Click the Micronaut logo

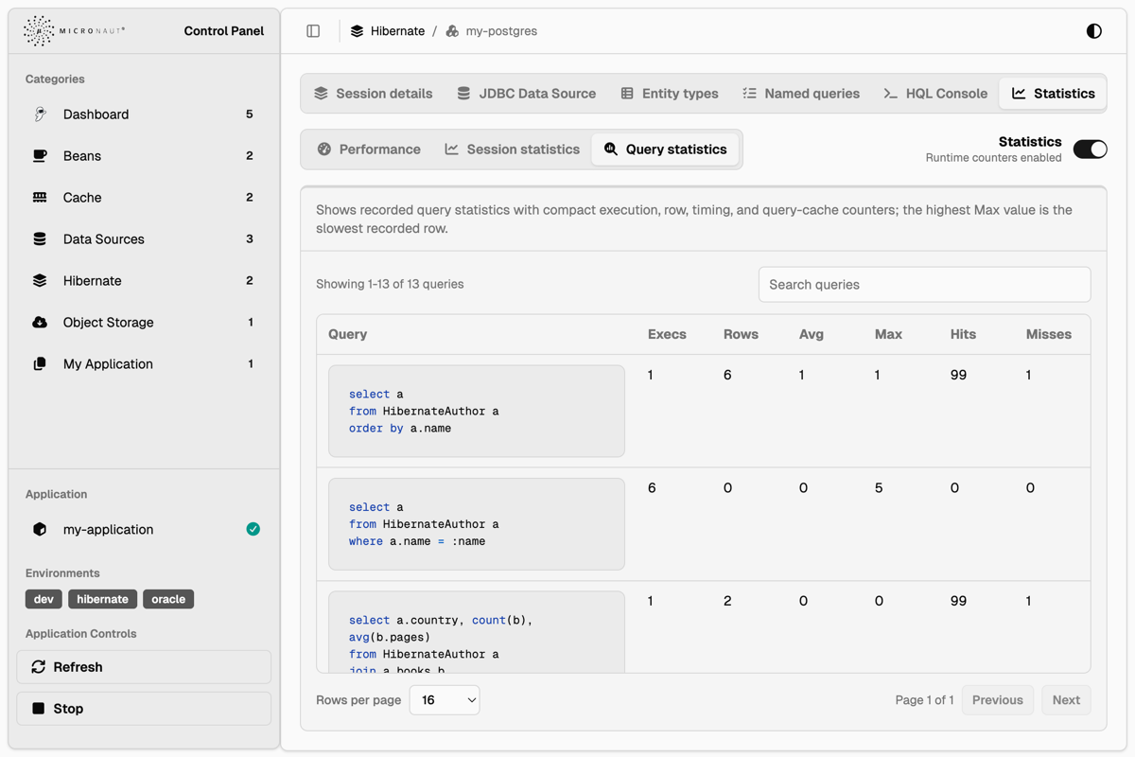[x=74, y=31]
